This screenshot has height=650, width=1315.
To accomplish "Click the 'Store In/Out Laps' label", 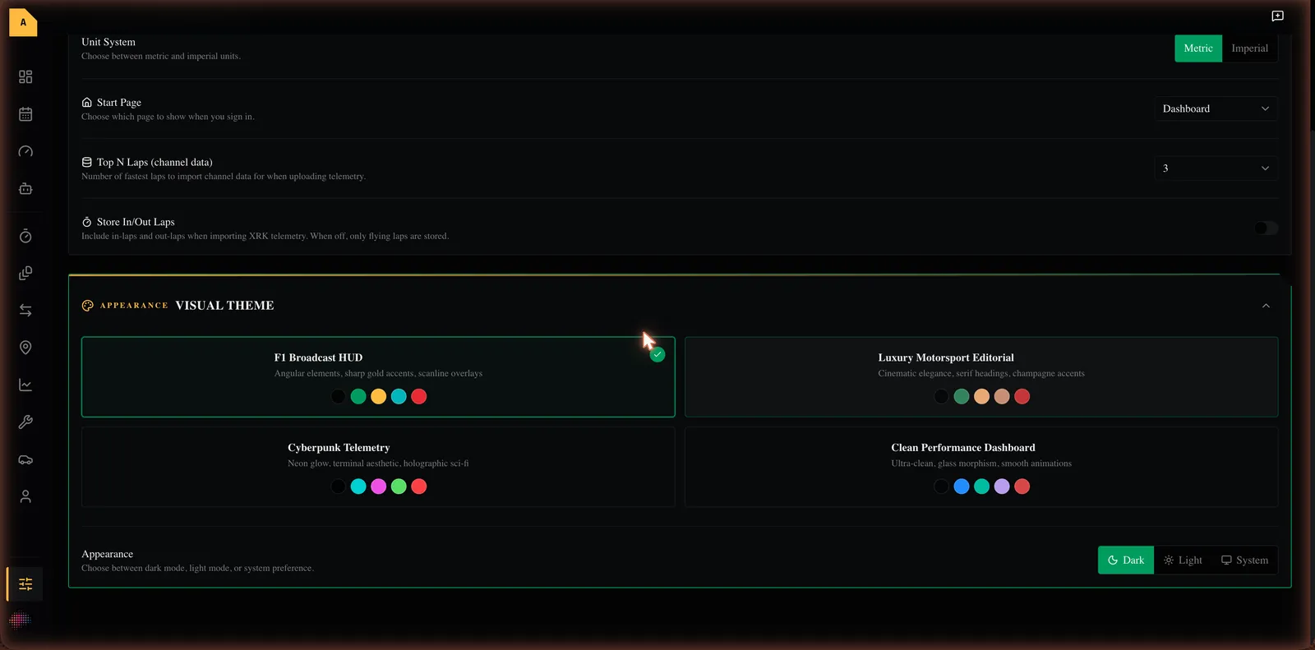I will pos(136,222).
